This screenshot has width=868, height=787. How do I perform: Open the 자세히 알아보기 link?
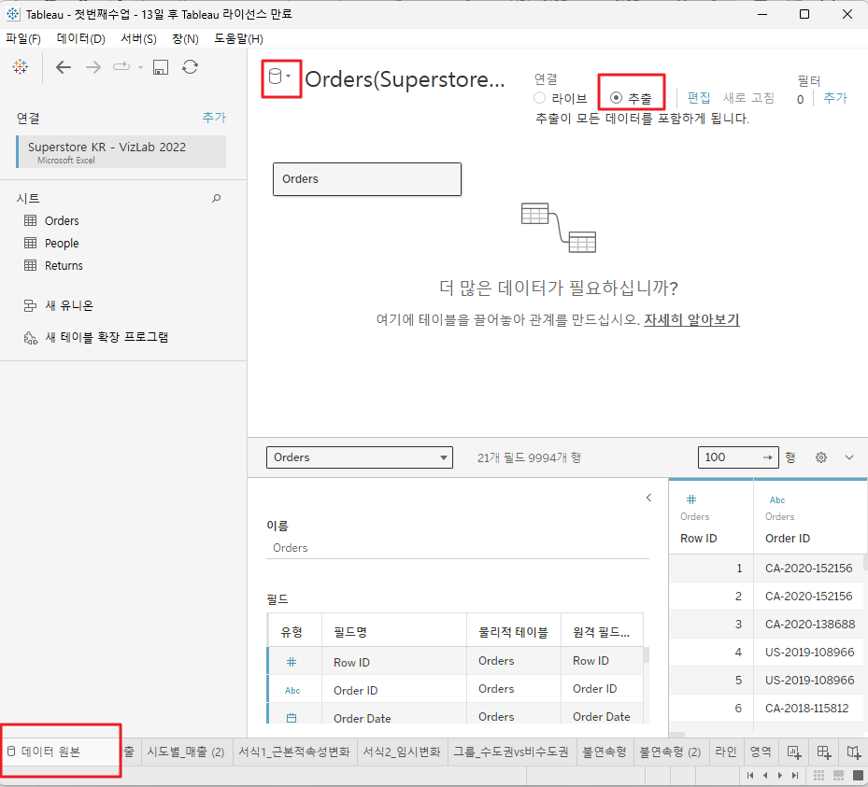click(691, 319)
